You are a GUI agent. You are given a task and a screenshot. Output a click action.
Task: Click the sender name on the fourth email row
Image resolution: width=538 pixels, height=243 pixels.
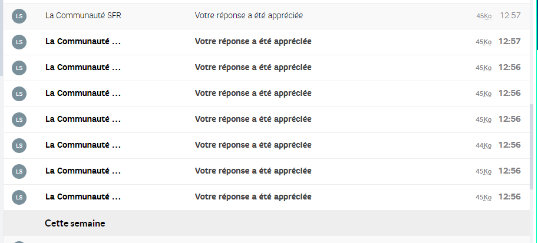click(83, 93)
